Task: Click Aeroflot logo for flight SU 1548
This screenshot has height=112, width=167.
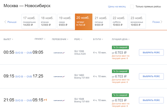Action: (x=59, y=100)
